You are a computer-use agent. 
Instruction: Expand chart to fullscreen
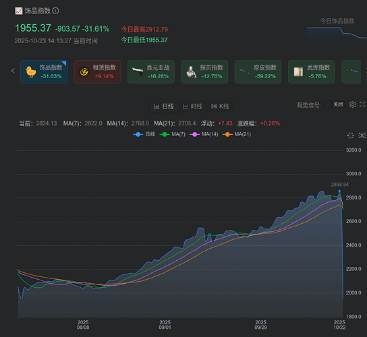click(362, 104)
